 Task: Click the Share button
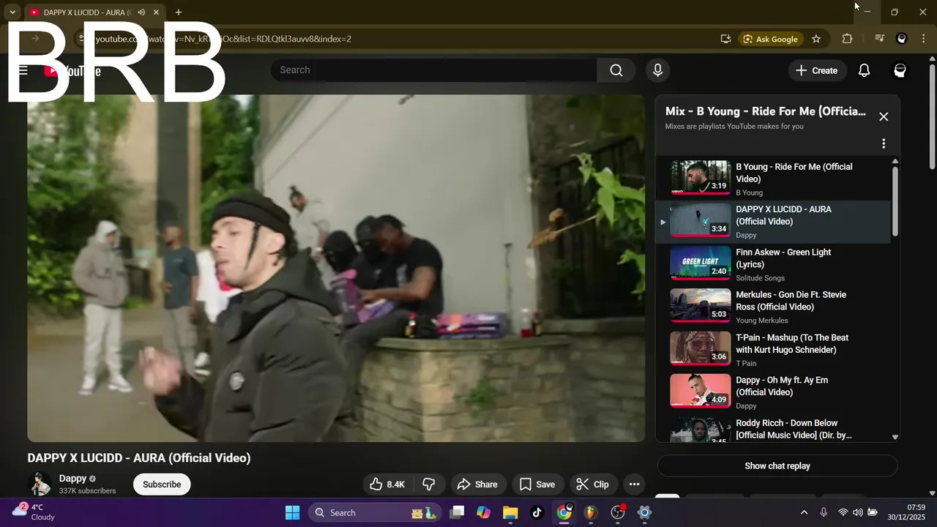tap(477, 485)
